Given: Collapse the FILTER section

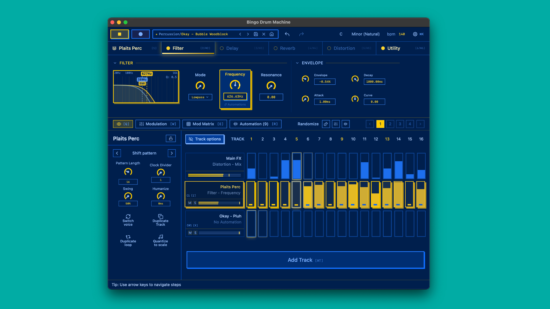Looking at the screenshot, I should coord(115,63).
